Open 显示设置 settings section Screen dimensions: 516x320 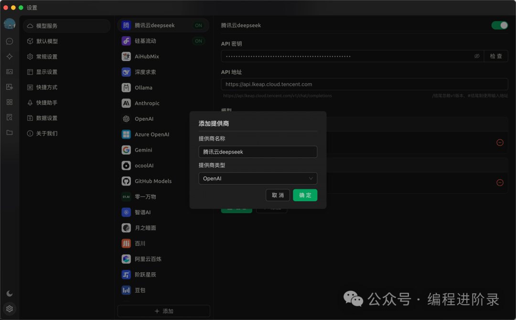coord(67,72)
